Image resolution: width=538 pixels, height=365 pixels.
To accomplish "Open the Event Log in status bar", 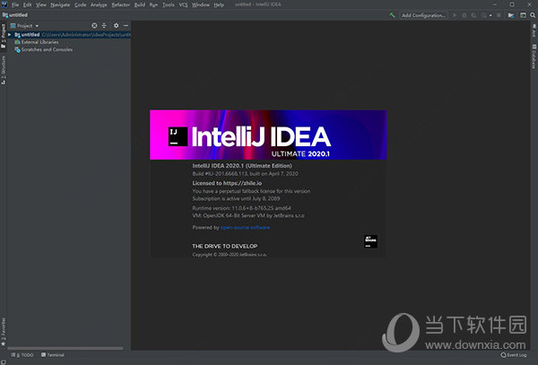I will pos(514,355).
